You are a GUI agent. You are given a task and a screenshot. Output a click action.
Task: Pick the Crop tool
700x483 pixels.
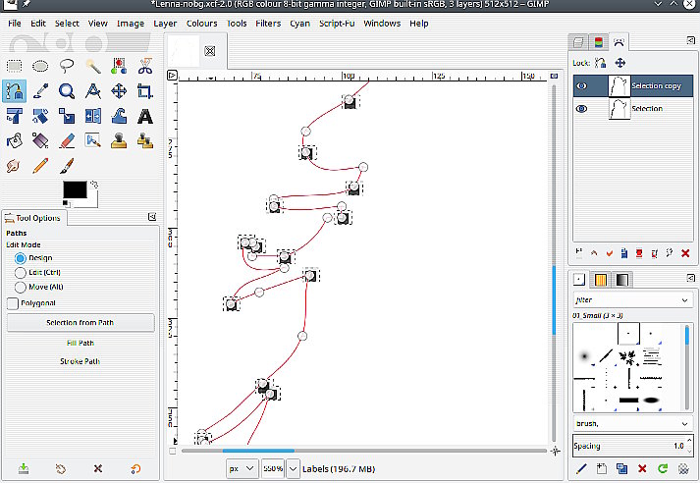[145, 91]
